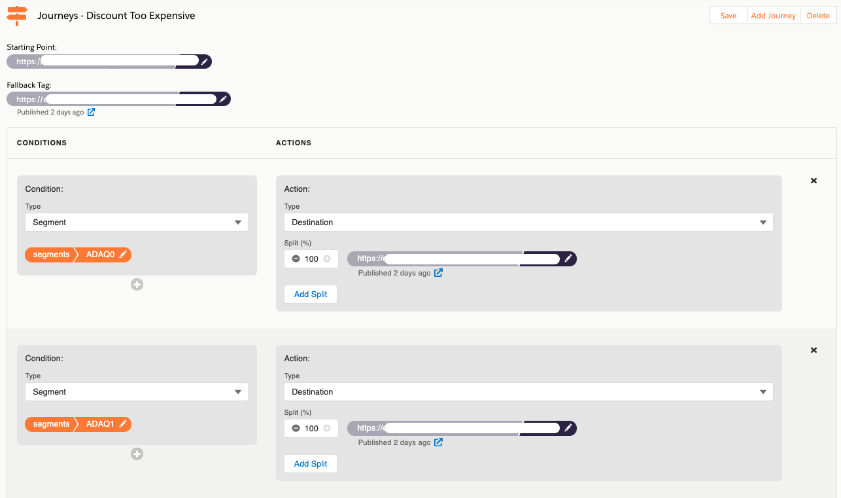Open second action published external link icon
This screenshot has height=498, width=841.
(439, 442)
